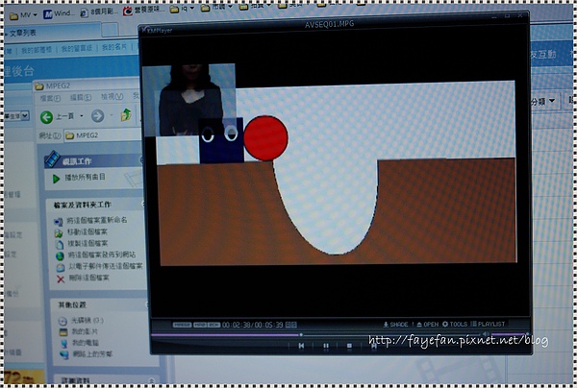Click the 8個月... Internet Explorer bookmark
The height and width of the screenshot is (388, 577).
[99, 12]
